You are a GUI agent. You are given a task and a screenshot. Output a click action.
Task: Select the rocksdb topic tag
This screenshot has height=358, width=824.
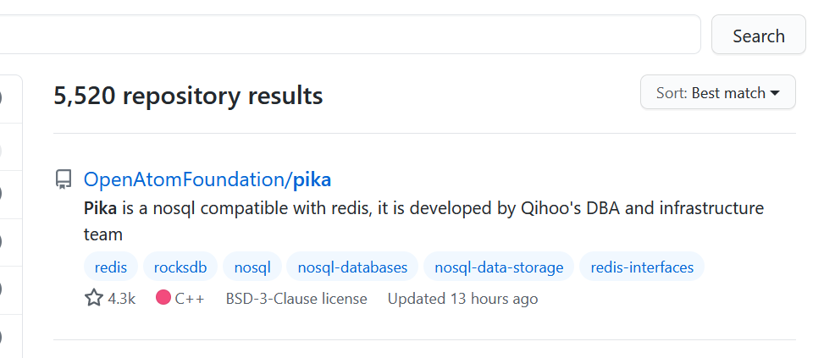coord(180,267)
